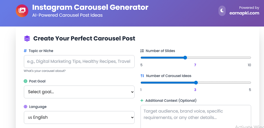
Task: Click the target icon beside Post Goal
Action: [25, 81]
